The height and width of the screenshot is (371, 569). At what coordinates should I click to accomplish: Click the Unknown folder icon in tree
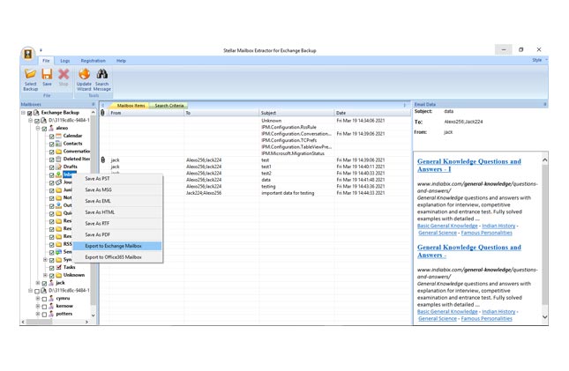click(58, 275)
